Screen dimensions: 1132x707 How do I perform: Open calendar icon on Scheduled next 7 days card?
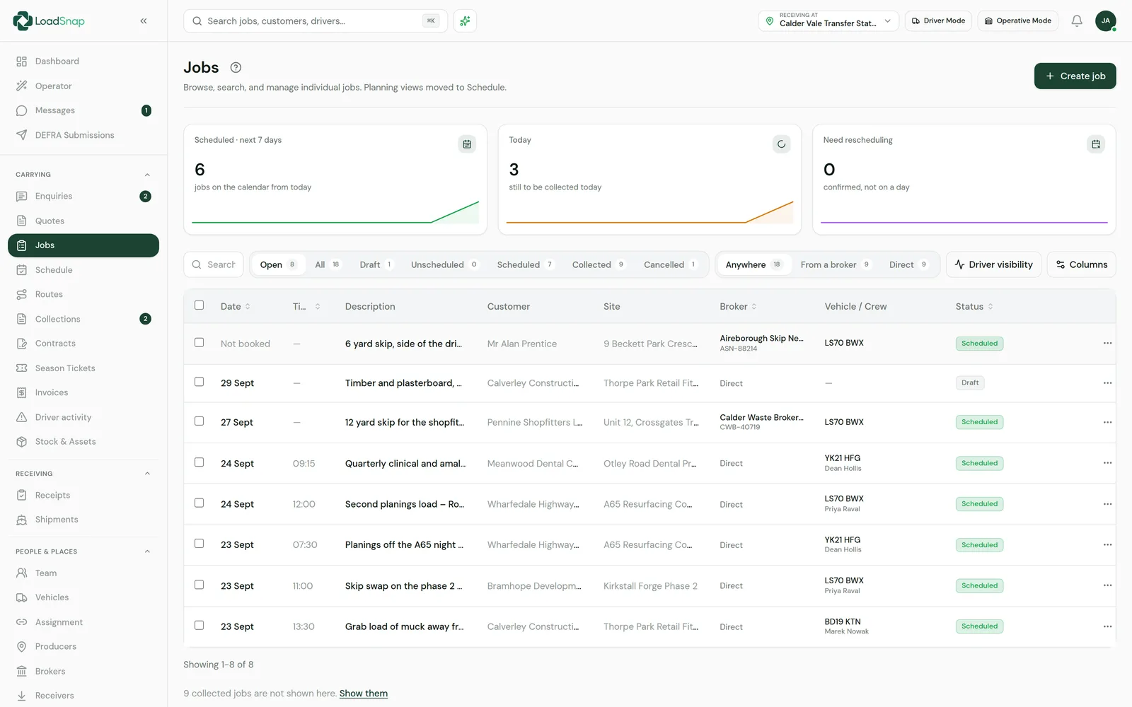(x=467, y=144)
